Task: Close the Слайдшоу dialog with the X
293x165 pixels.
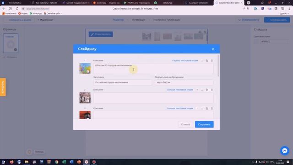Action: coord(213,49)
